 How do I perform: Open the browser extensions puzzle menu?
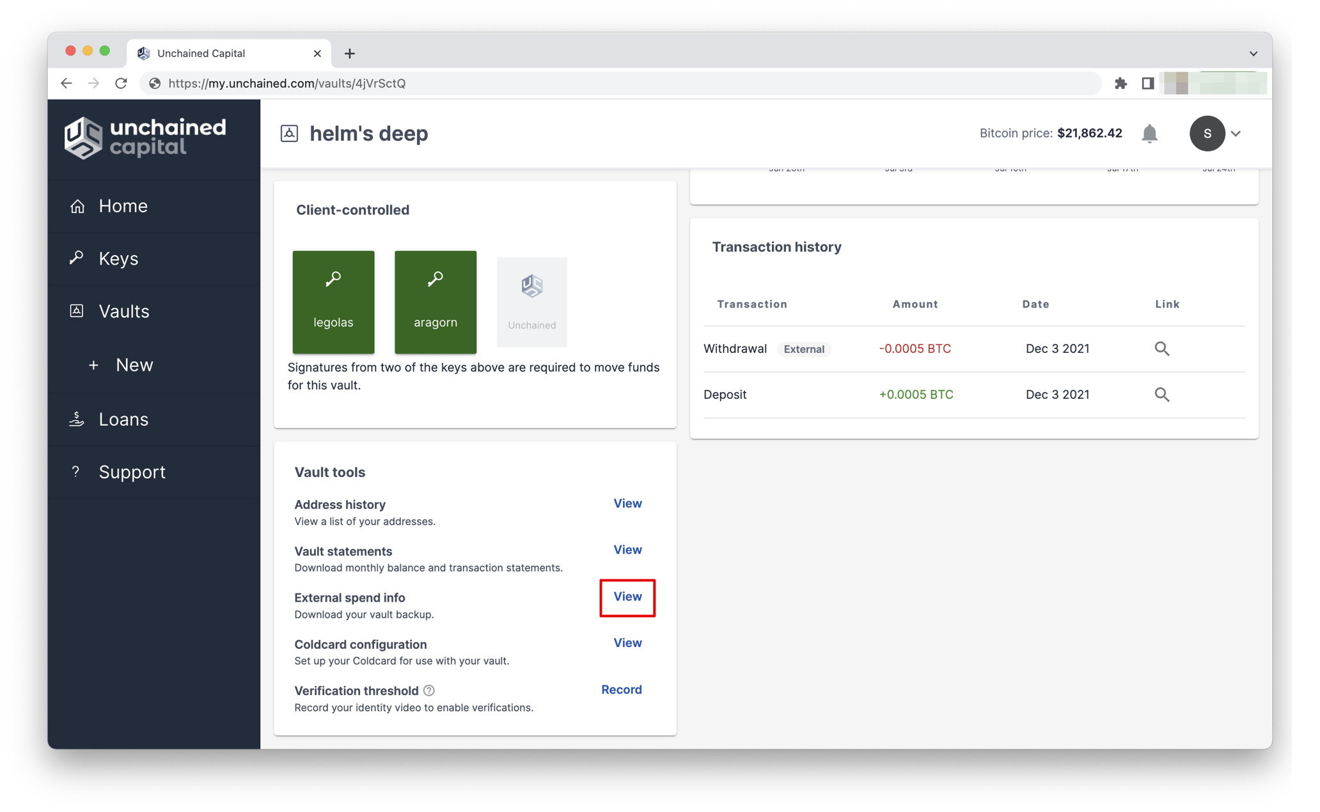tap(1121, 83)
